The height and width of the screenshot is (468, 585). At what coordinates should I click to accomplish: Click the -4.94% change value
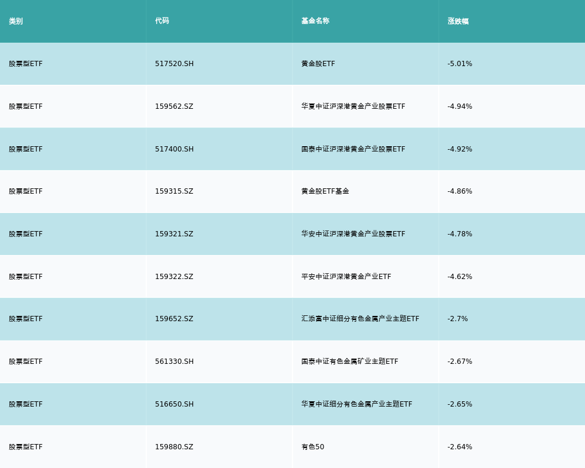click(x=460, y=106)
